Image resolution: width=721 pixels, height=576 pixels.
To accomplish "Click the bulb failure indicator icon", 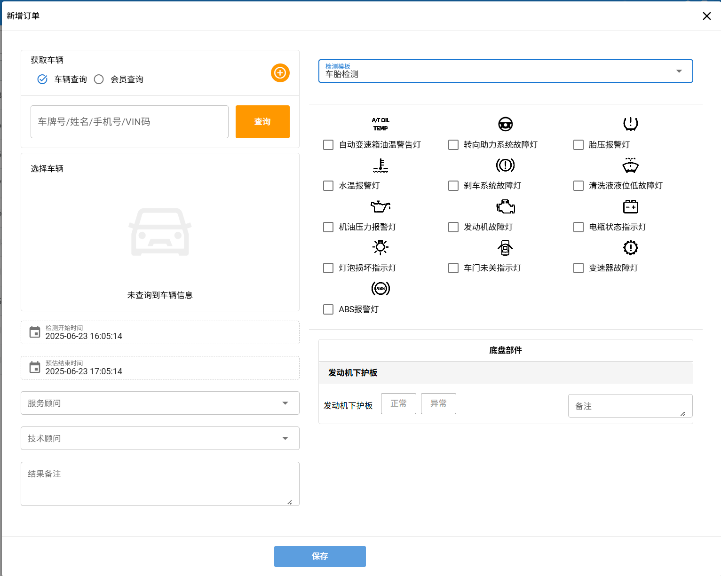I will pos(380,247).
